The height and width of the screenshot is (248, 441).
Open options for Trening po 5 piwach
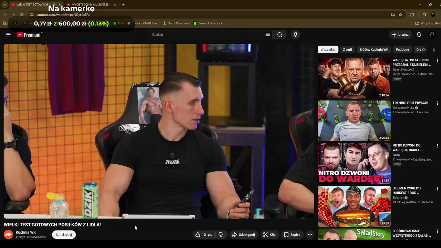(437, 103)
